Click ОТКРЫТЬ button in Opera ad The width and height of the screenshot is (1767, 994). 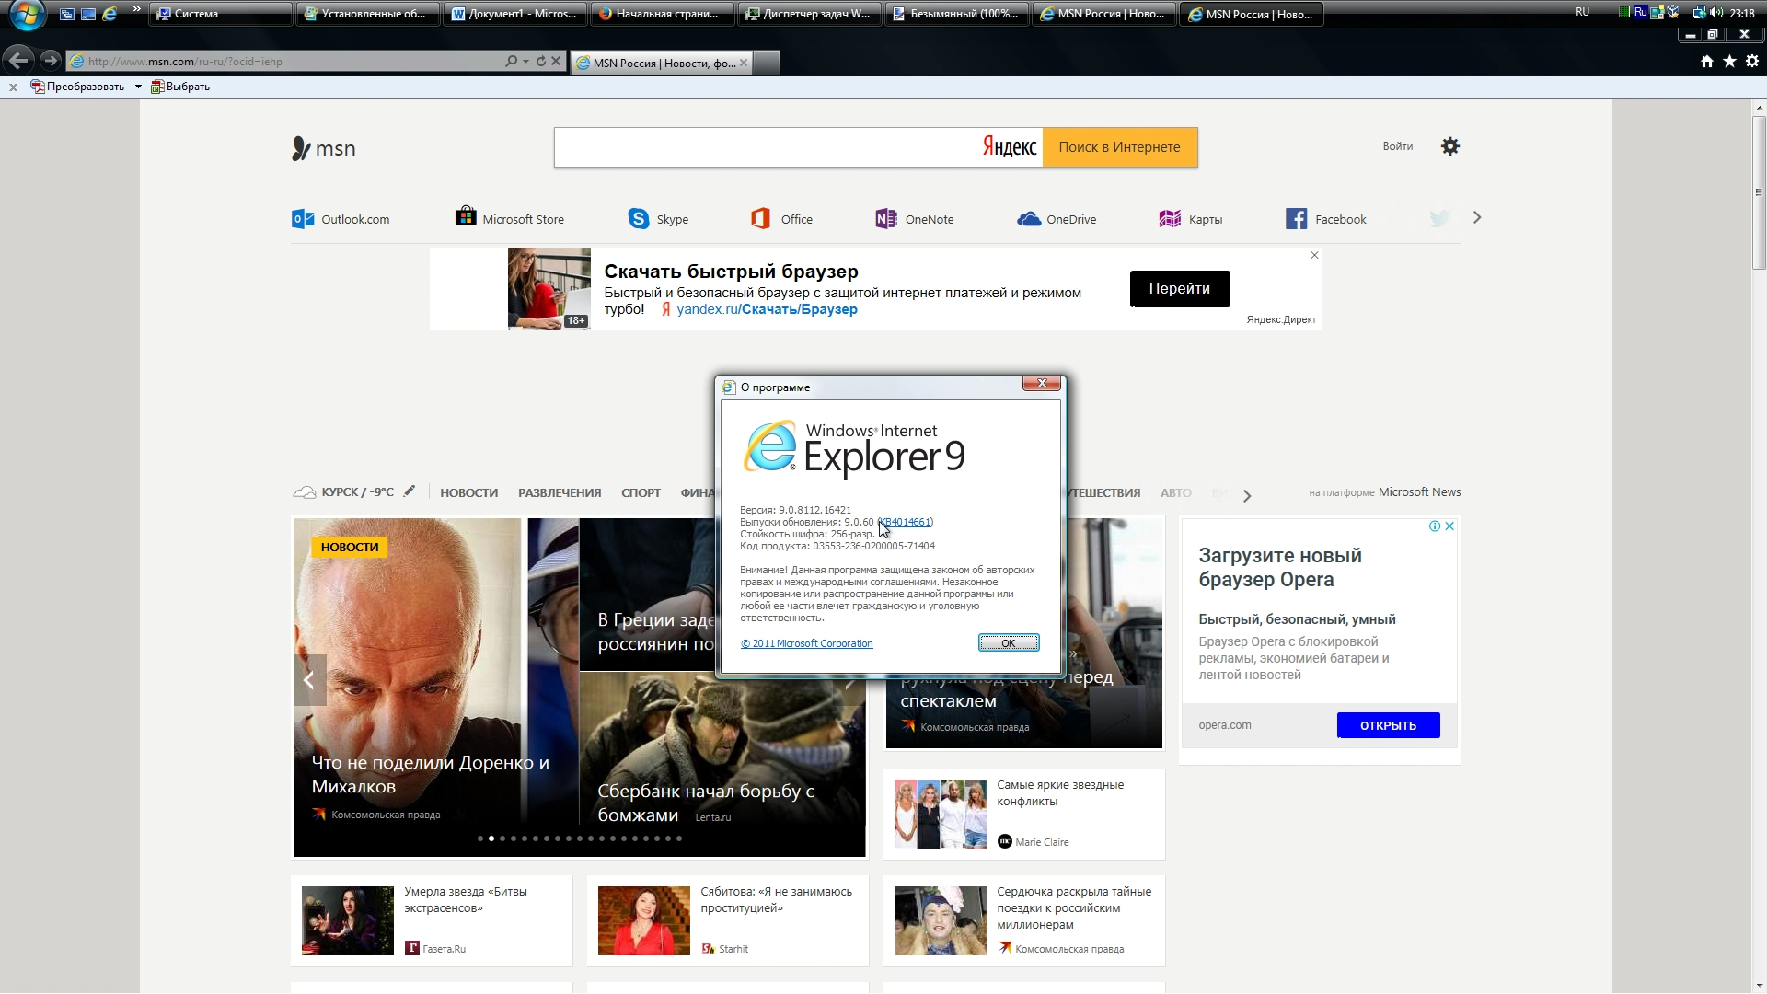coord(1388,725)
